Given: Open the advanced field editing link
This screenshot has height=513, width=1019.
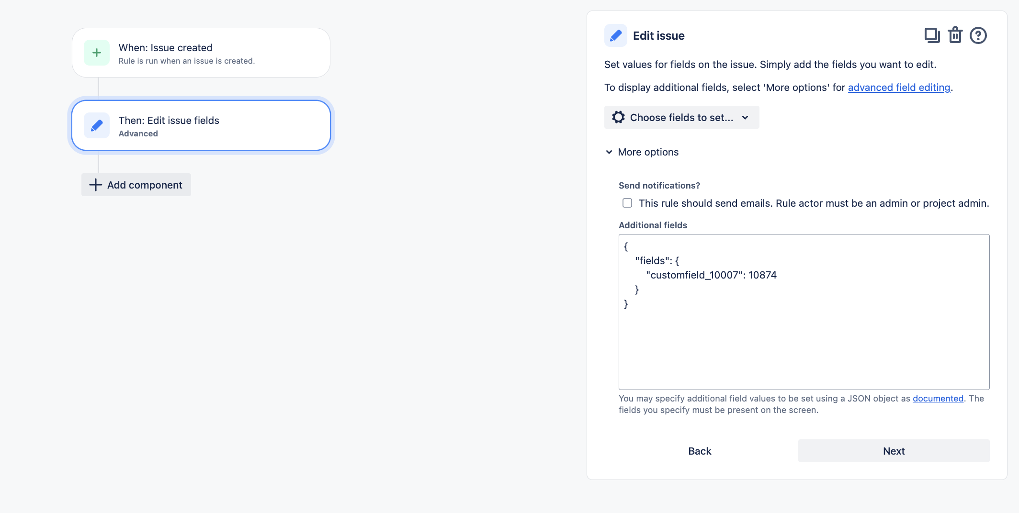Looking at the screenshot, I should point(899,88).
